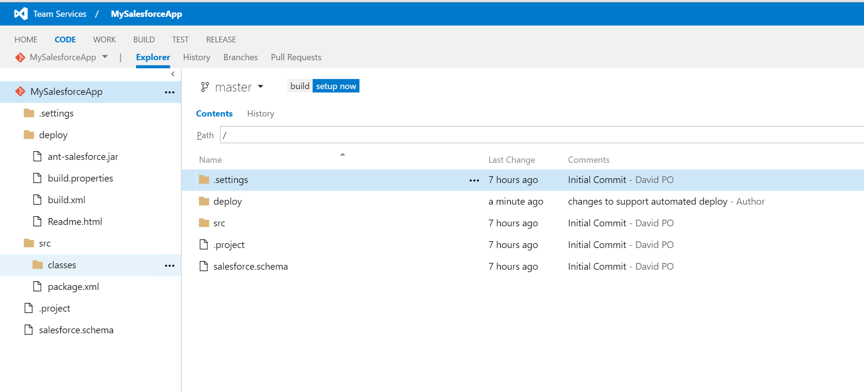Screen dimensions: 864x392
Task: Select Readme.html in the tree
Action: [x=75, y=222]
